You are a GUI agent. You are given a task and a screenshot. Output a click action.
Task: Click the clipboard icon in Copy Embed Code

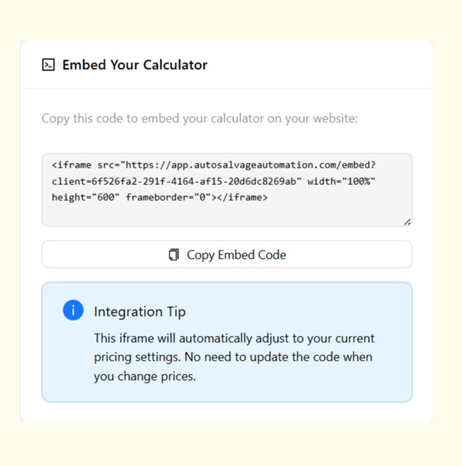[174, 255]
